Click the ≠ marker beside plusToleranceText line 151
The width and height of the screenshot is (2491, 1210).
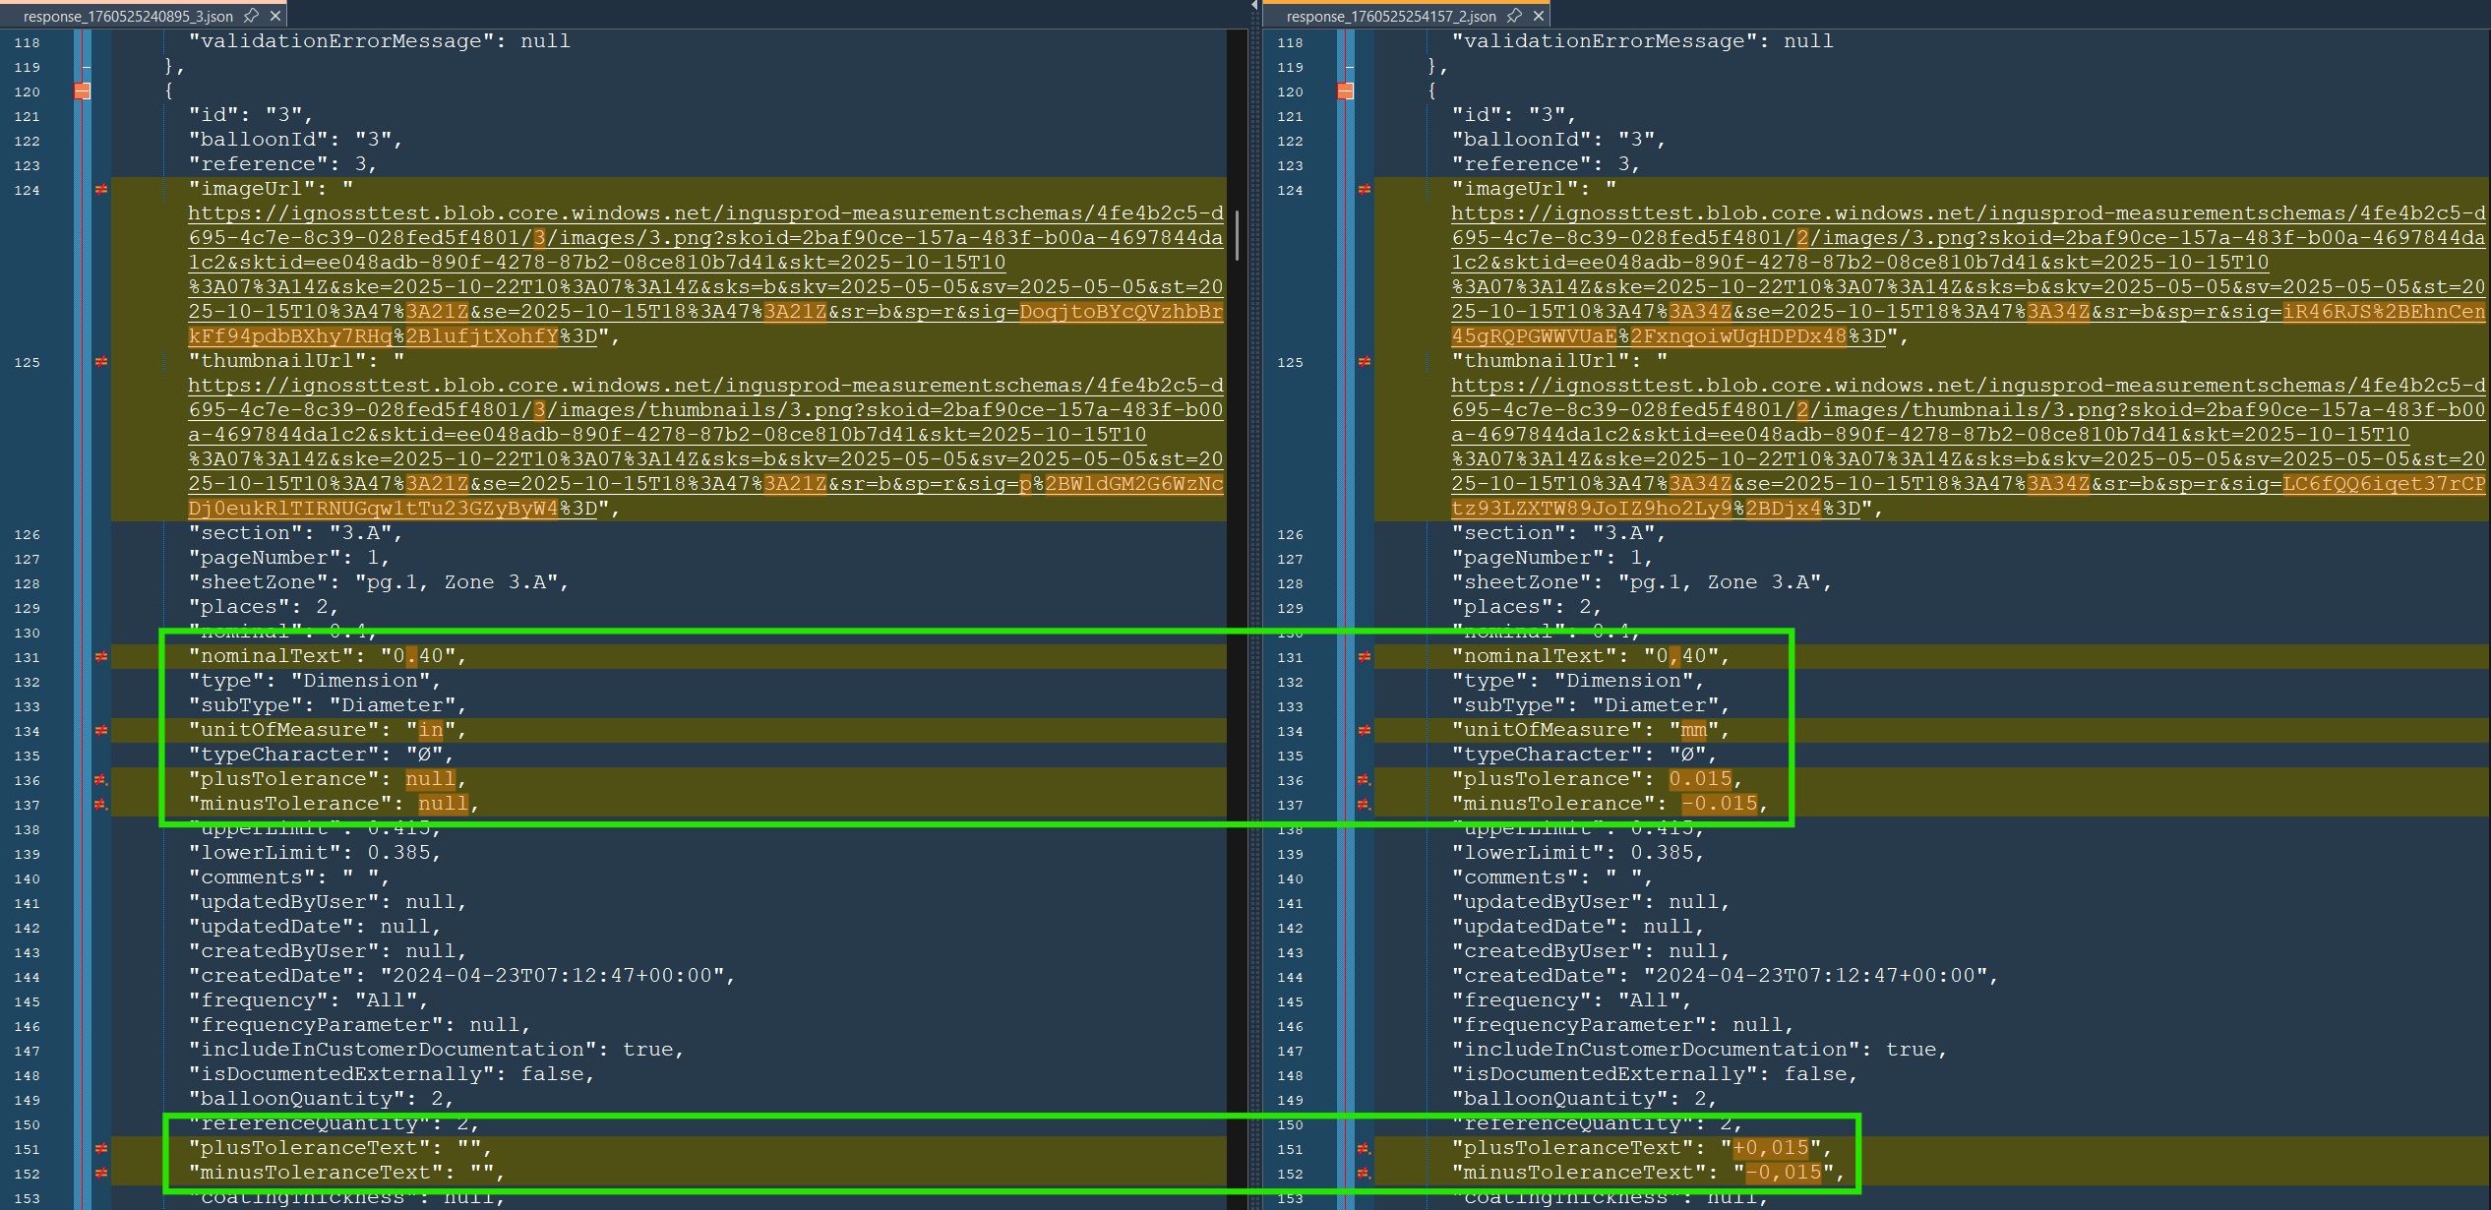[x=101, y=1149]
